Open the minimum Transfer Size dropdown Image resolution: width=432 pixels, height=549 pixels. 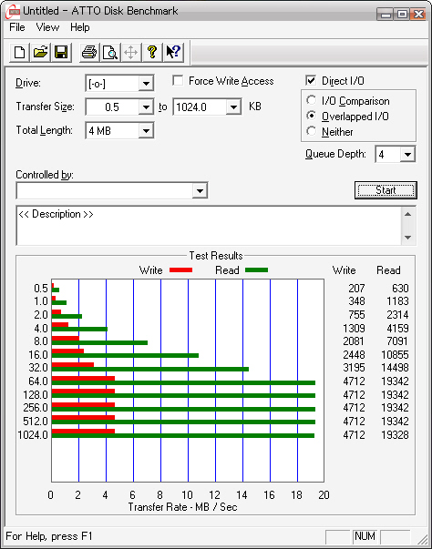click(146, 107)
